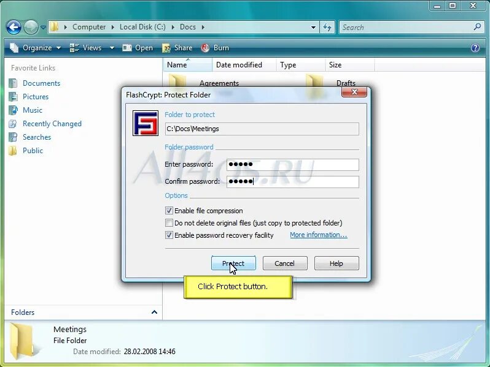
Task: Click the Agreements folder icon
Action: pyautogui.click(x=177, y=81)
